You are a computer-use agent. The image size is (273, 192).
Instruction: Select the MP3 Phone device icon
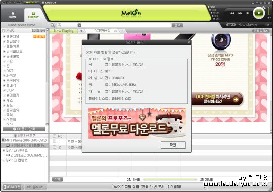click(3, 140)
